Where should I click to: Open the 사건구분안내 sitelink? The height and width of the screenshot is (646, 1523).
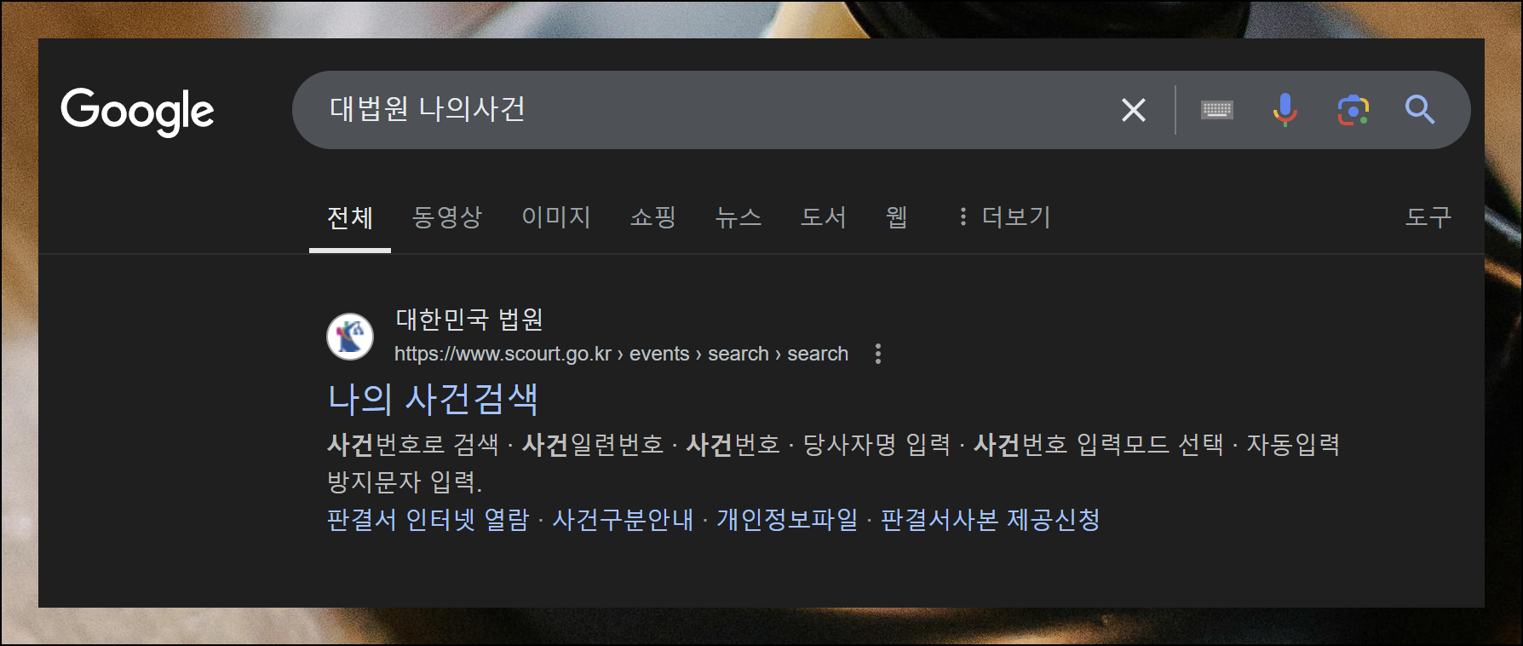click(x=624, y=520)
